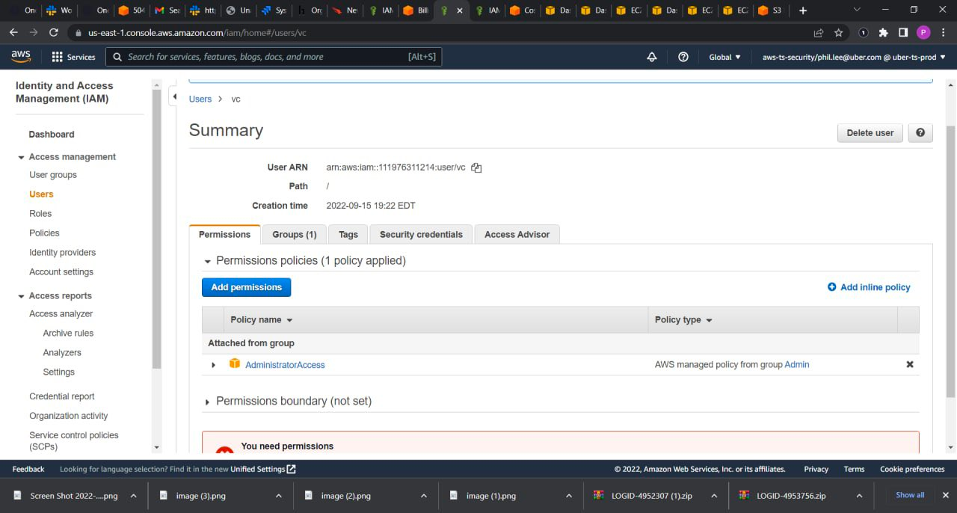Click the Delete user button

(870, 132)
